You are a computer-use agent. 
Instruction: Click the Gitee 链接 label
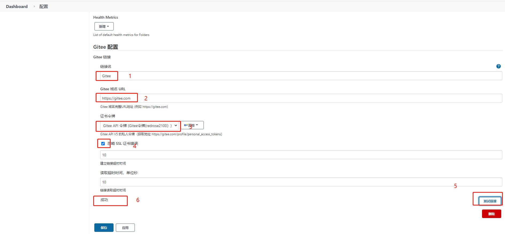(102, 57)
